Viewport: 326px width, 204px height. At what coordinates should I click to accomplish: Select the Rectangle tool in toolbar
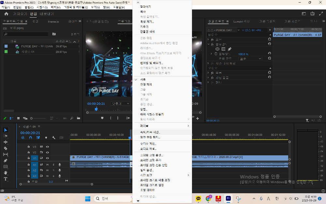click(6, 166)
